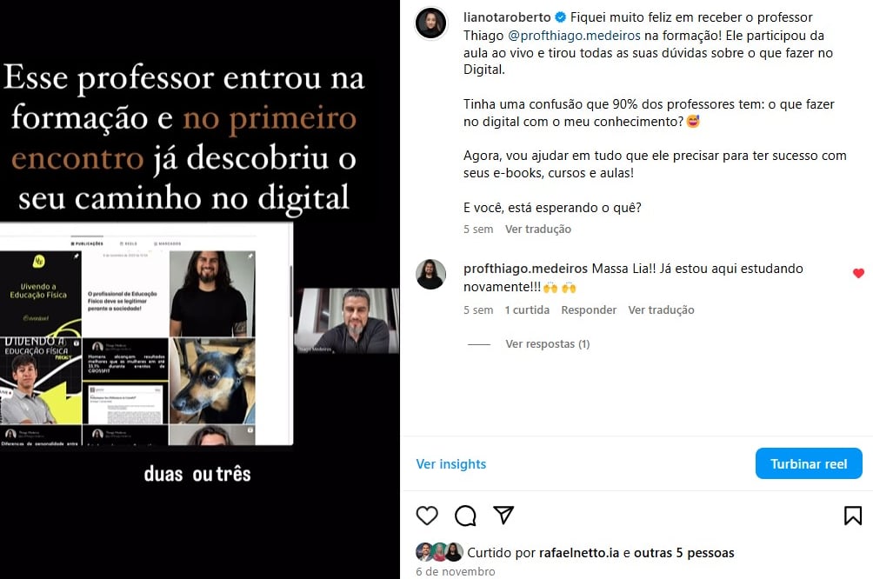Screen dimensions: 873x579
Task: Click the Turbinar reel button
Action: click(x=809, y=463)
